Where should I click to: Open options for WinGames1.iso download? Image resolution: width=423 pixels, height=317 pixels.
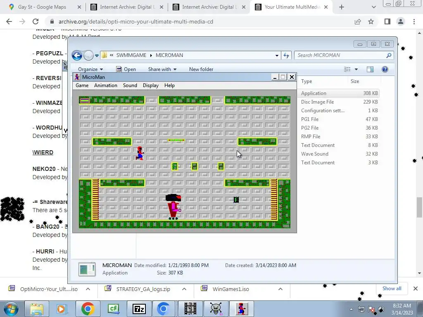coord(280,289)
